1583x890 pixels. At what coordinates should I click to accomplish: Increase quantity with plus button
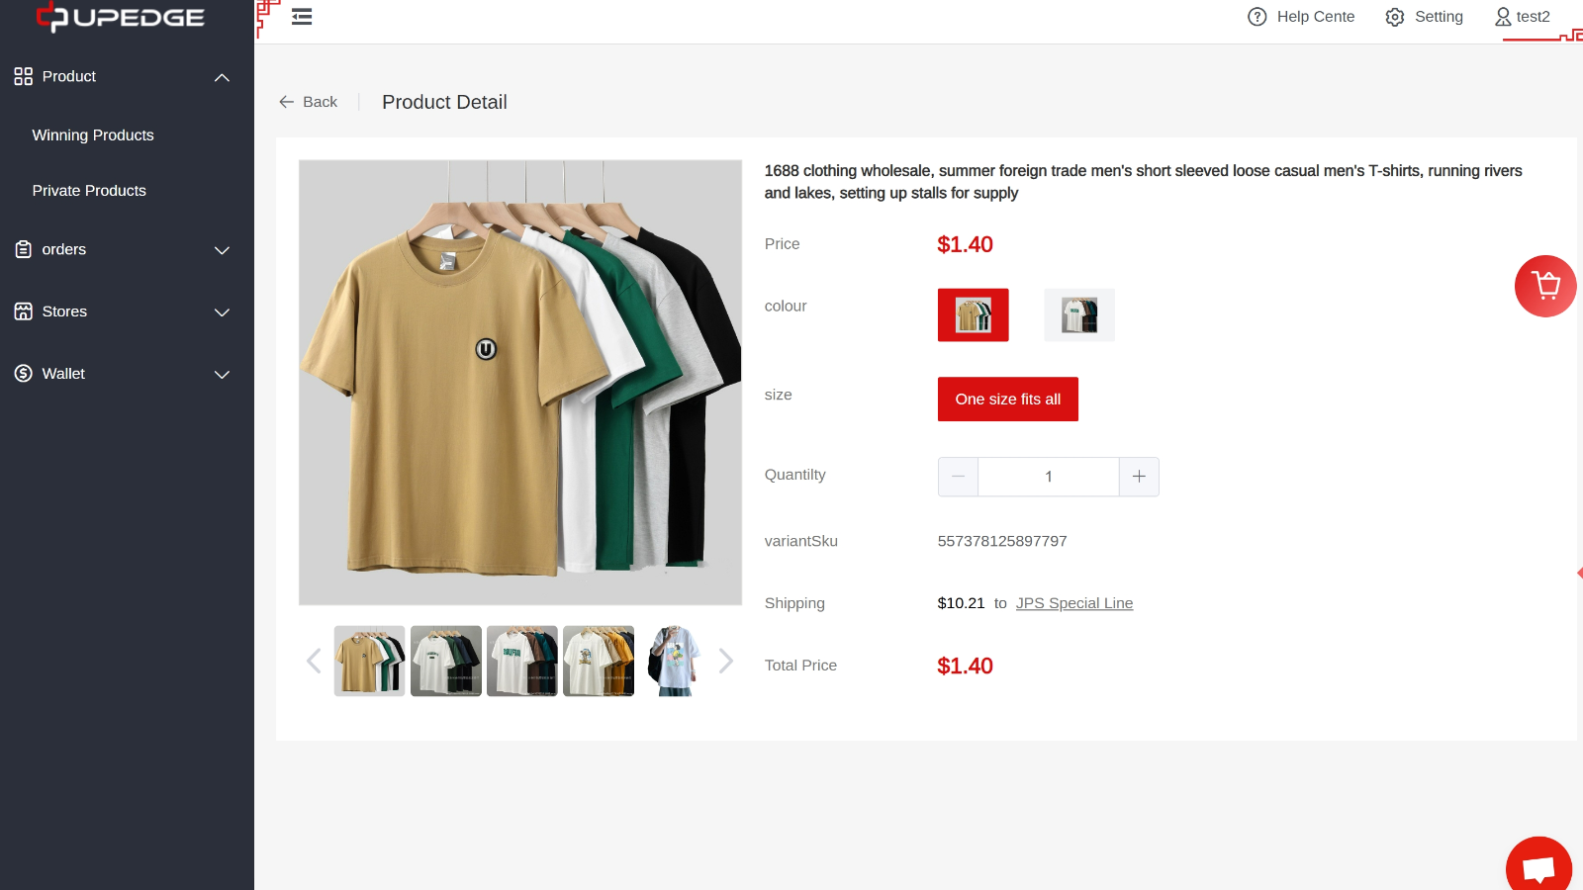pyautogui.click(x=1139, y=477)
